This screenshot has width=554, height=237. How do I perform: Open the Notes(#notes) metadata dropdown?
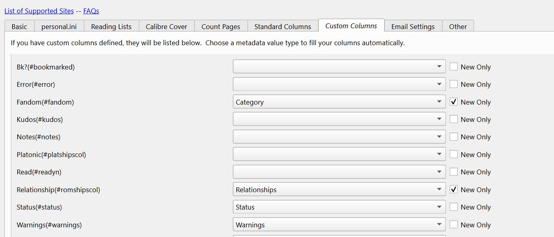click(339, 137)
